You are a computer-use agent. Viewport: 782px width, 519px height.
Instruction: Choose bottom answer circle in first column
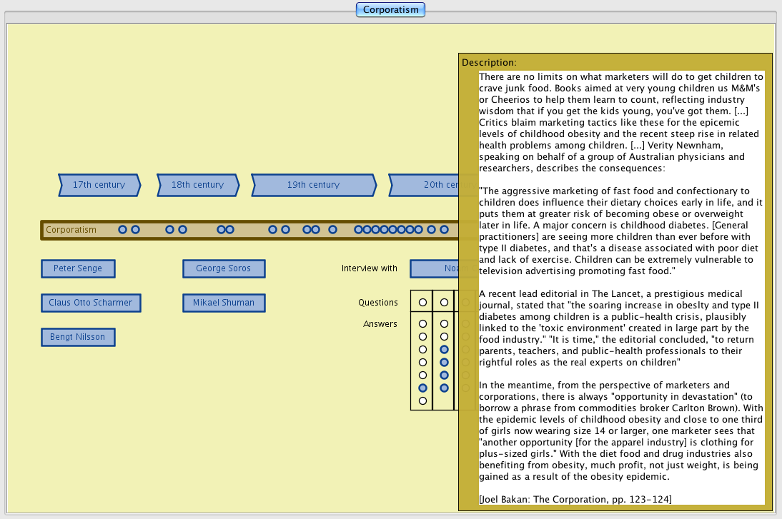pos(422,401)
